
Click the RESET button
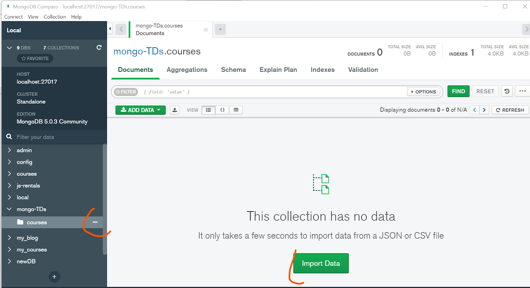(x=485, y=91)
